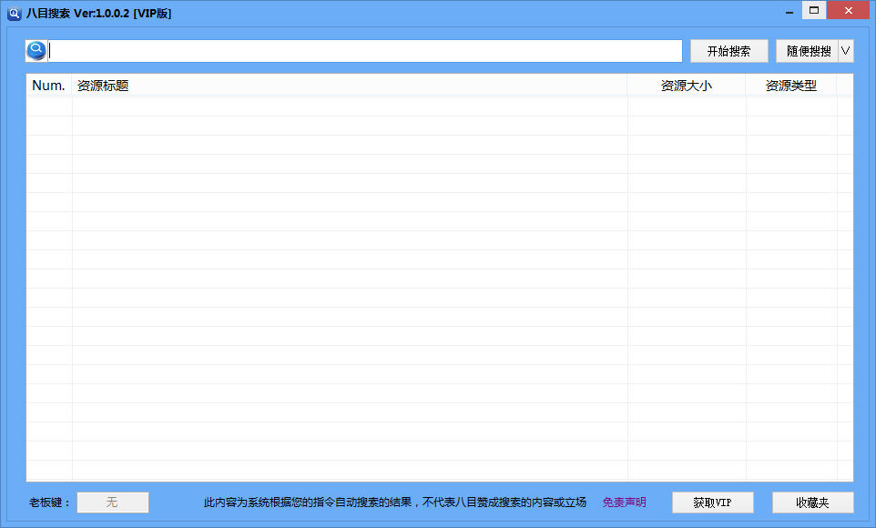Open the 免责声明 disclaimer link
This screenshot has height=528, width=876.
[624, 502]
